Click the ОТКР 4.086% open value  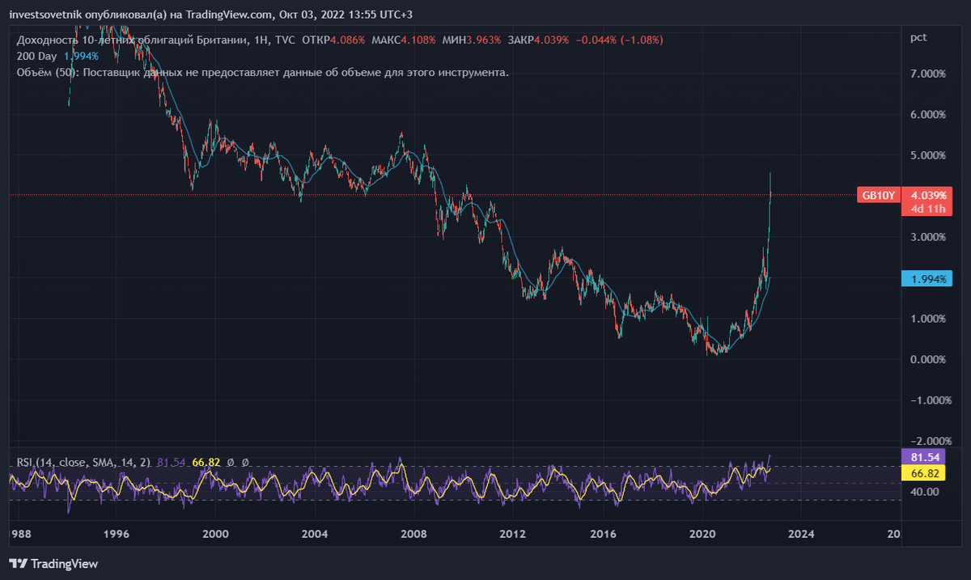(333, 40)
